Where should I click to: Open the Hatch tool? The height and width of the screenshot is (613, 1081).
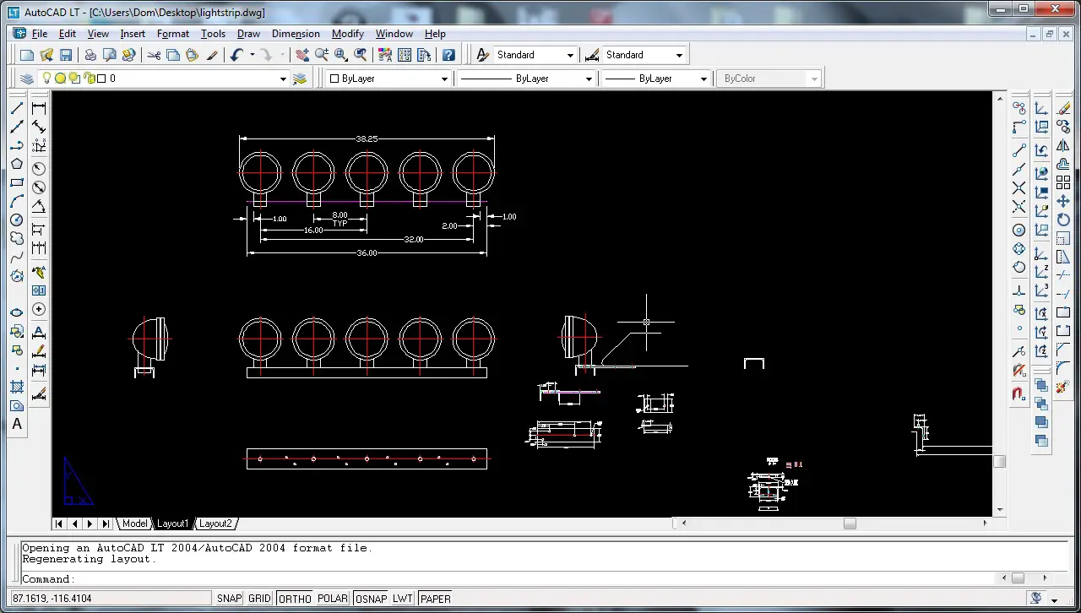pos(17,387)
